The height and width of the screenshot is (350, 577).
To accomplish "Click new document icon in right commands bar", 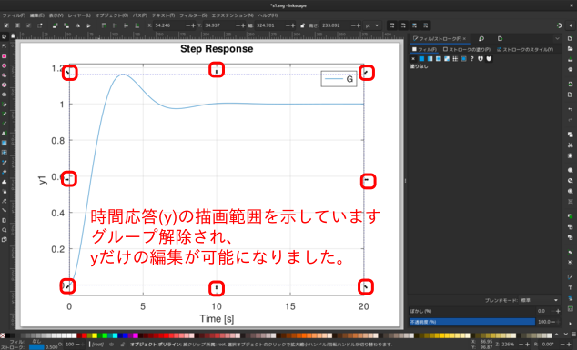I will coord(570,38).
